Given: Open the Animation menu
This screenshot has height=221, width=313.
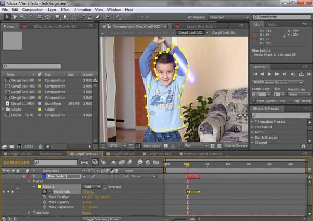Looking at the screenshot, I should click(x=81, y=9).
